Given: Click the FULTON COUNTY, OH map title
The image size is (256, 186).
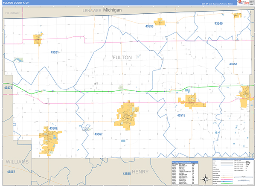Looking at the screenshot, I should click(14, 3).
